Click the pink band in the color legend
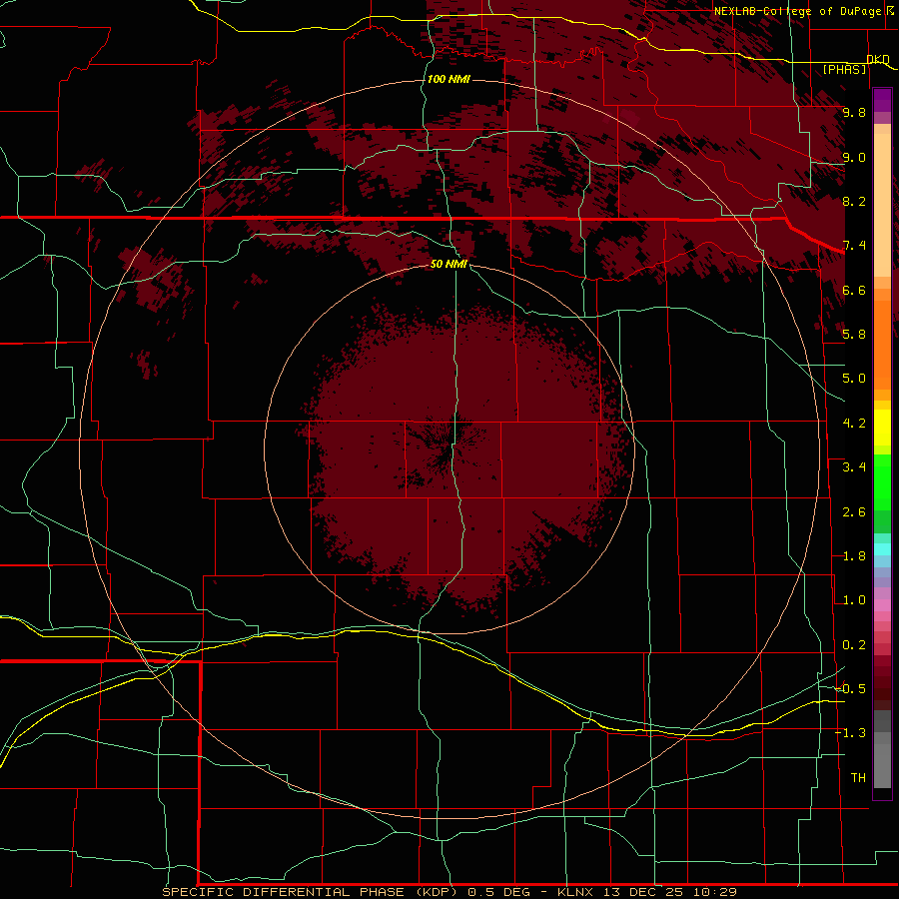Screen dimensions: 899x899 [882, 605]
